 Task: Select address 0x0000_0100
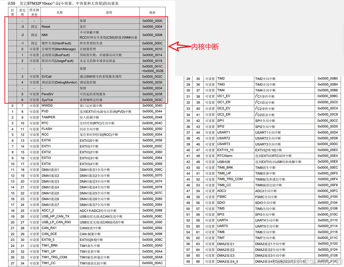pyautogui.click(x=328, y=197)
